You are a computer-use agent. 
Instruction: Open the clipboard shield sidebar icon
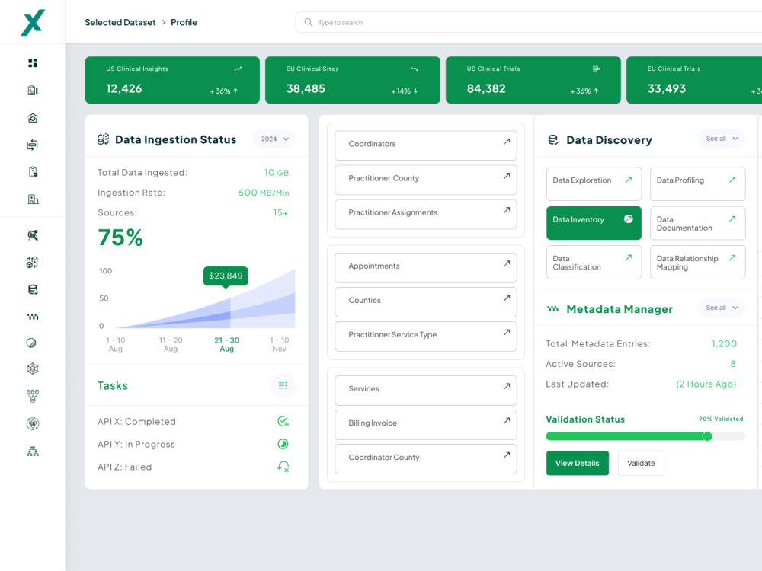33,171
